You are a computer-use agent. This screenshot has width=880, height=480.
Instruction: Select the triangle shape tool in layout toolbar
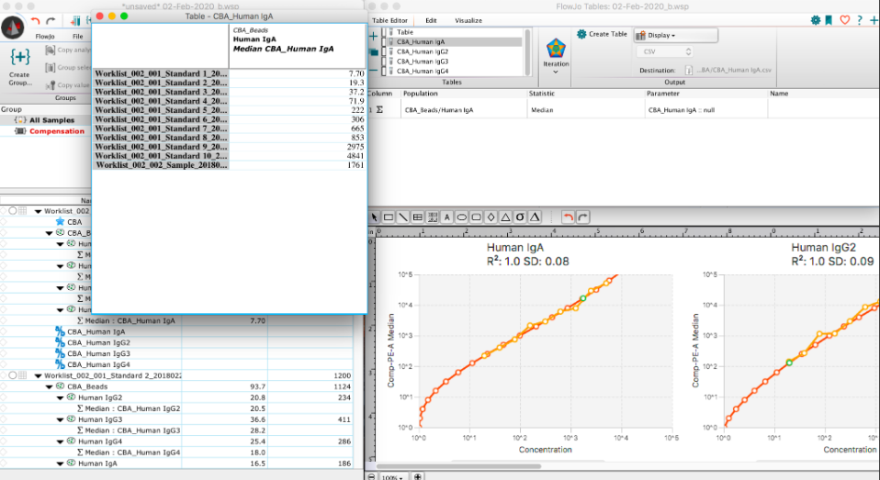[x=505, y=217]
